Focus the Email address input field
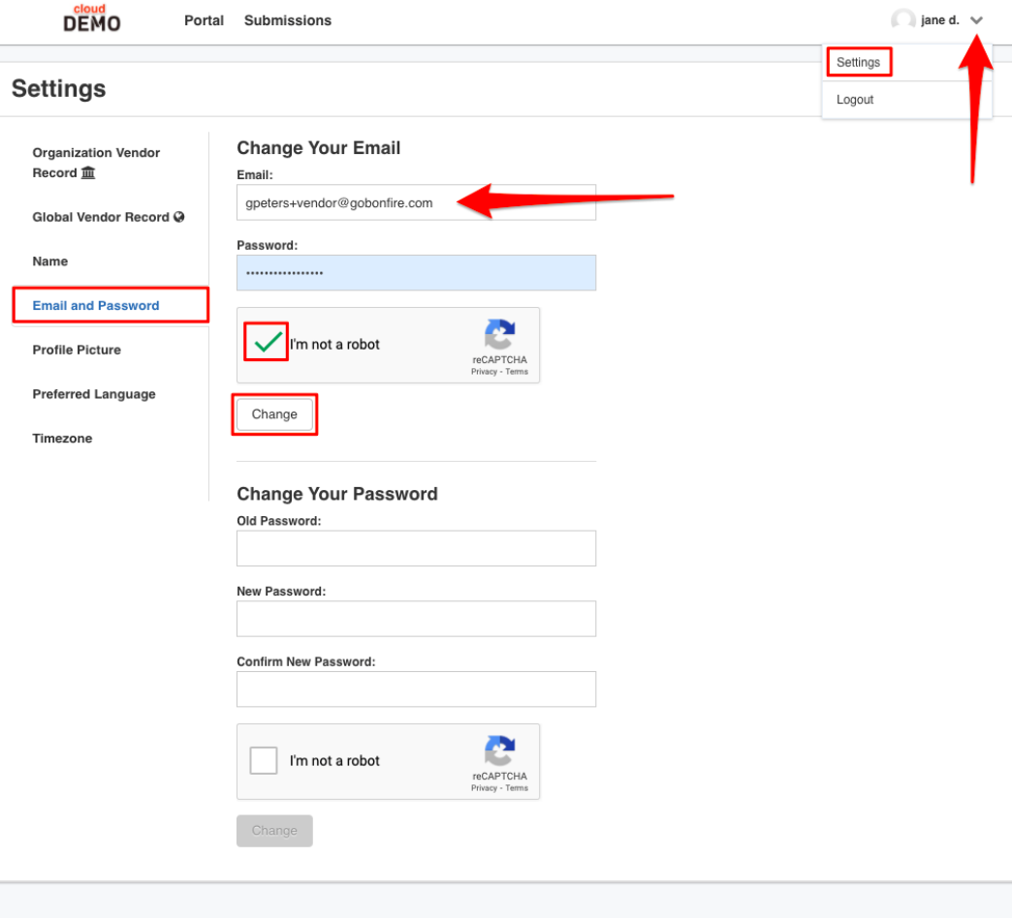The height and width of the screenshot is (918, 1012). click(x=416, y=202)
